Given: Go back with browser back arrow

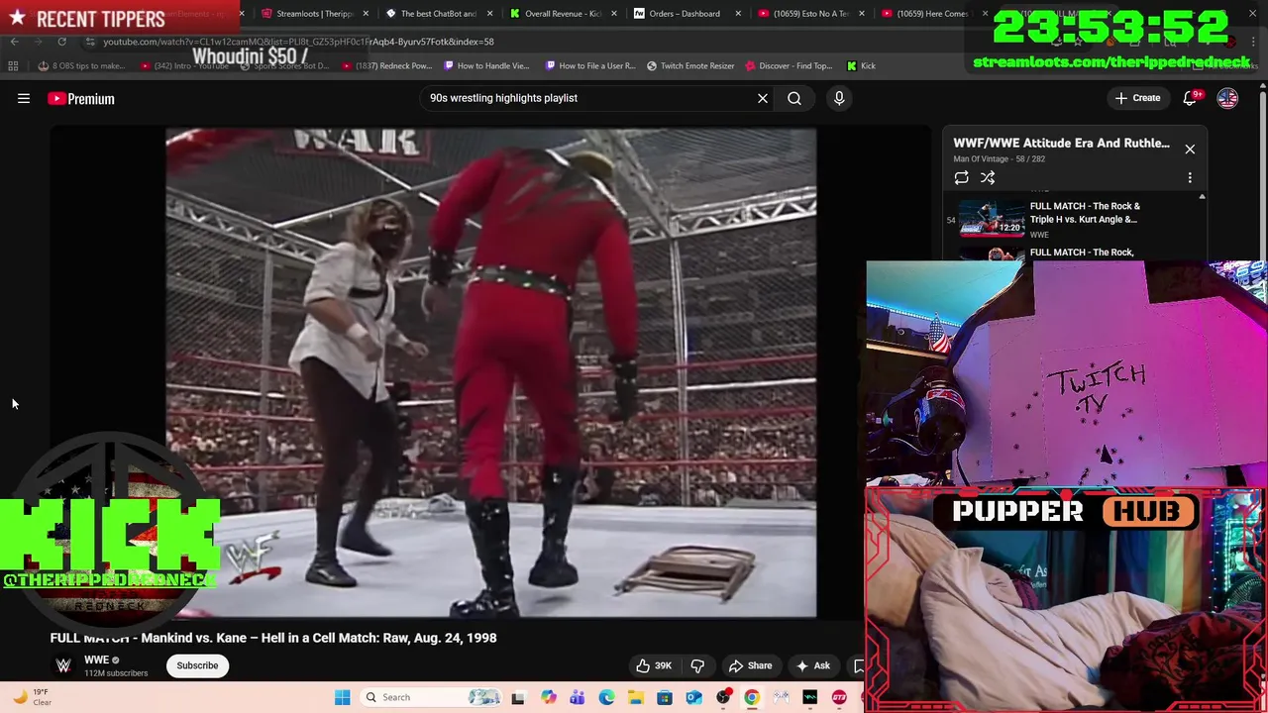Looking at the screenshot, I should (x=14, y=42).
